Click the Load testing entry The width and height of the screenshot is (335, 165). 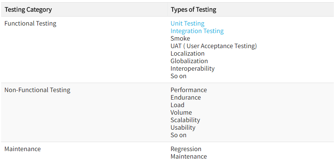(x=177, y=105)
